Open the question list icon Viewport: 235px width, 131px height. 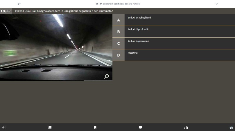[50, 127]
